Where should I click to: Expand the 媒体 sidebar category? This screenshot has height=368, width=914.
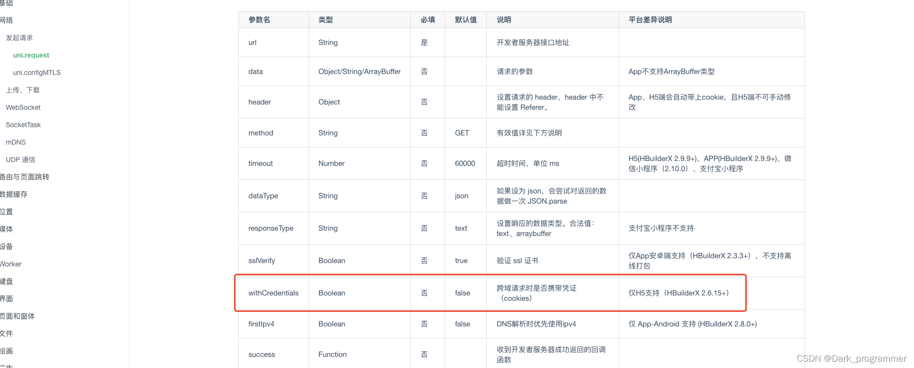(x=7, y=229)
